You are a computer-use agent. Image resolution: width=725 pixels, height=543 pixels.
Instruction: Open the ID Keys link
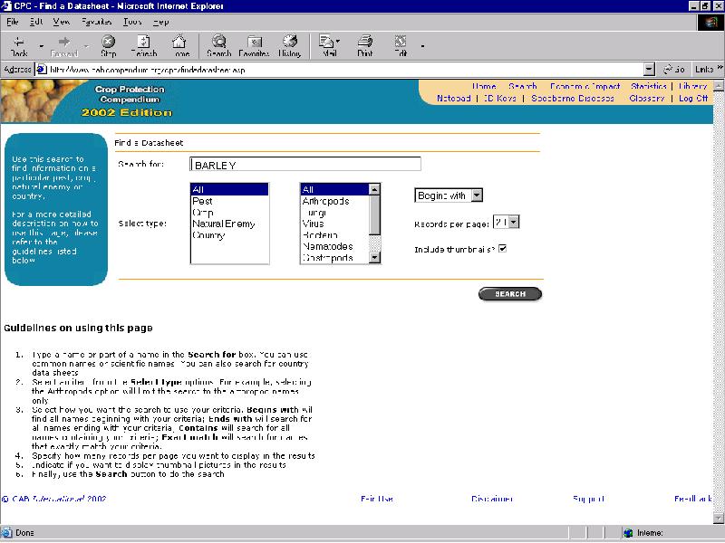tap(500, 99)
